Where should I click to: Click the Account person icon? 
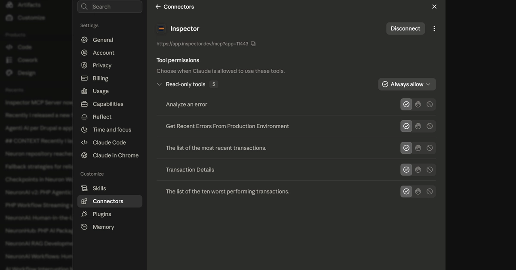coord(84,53)
